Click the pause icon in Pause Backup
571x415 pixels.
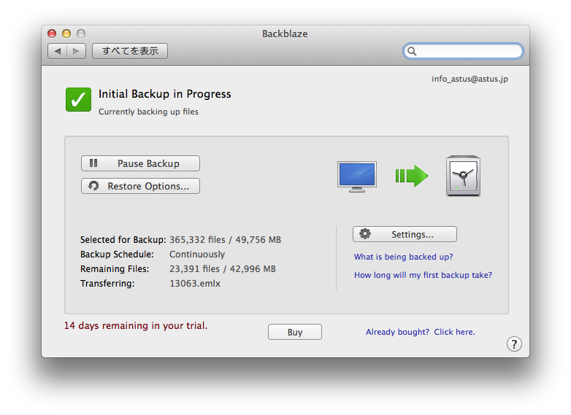(93, 163)
